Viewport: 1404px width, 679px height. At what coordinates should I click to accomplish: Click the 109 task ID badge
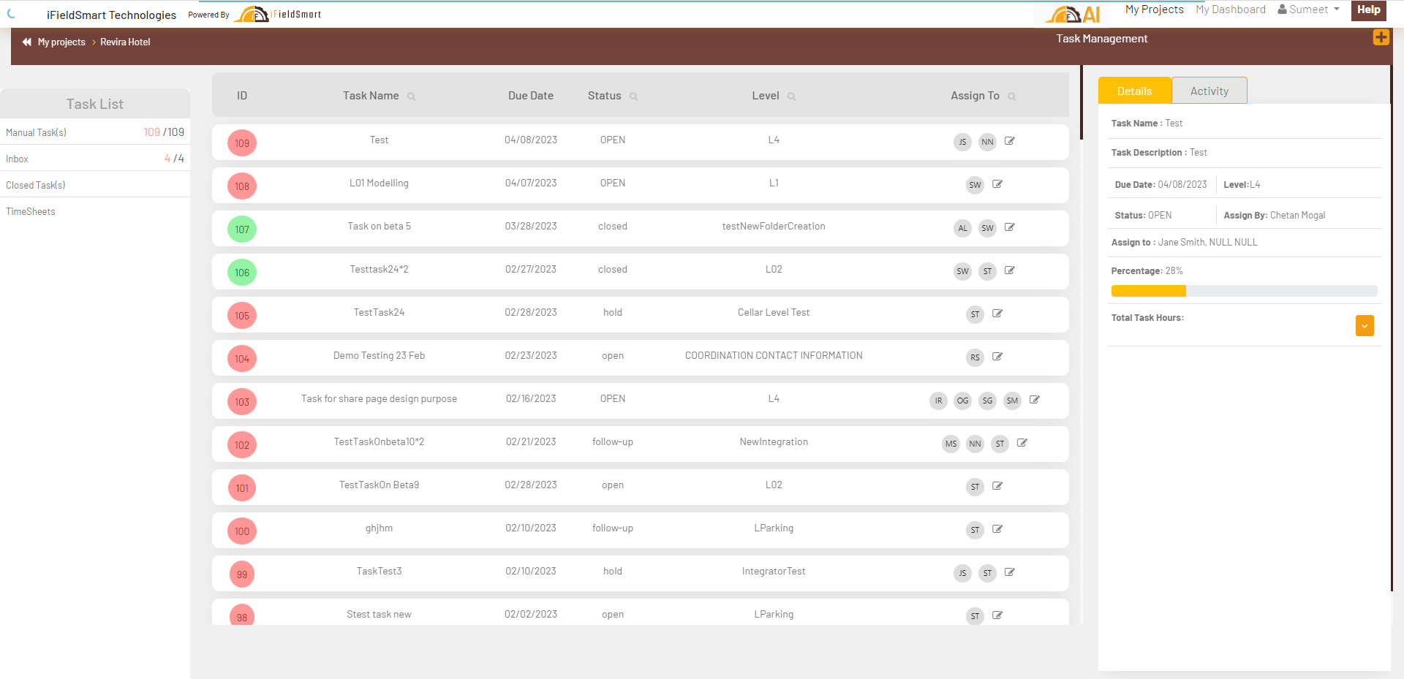coord(242,143)
